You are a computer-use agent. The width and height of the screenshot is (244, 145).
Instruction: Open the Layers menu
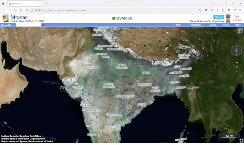(213, 25)
